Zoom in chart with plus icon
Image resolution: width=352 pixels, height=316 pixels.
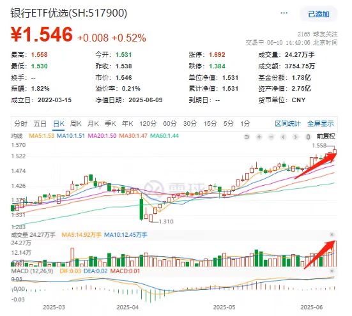(x=259, y=137)
